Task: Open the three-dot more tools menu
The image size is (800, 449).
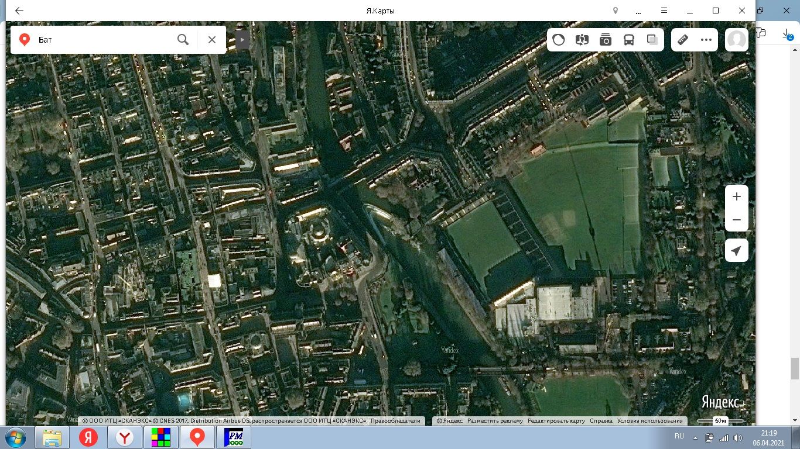Action: tap(706, 40)
